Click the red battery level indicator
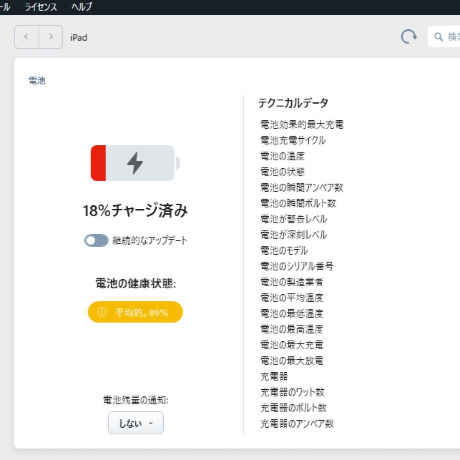 pyautogui.click(x=98, y=163)
